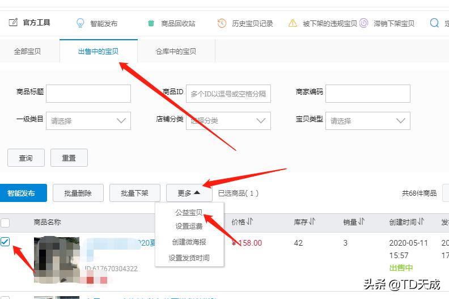Click the blue 智能发布 button
This screenshot has width=449, height=299.
click(x=23, y=193)
